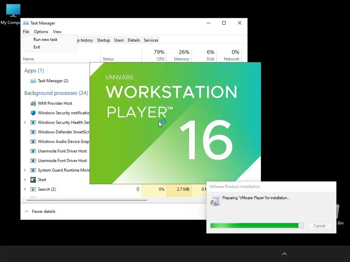Sort by Network column header
The height and width of the screenshot is (262, 350).
tap(229, 55)
